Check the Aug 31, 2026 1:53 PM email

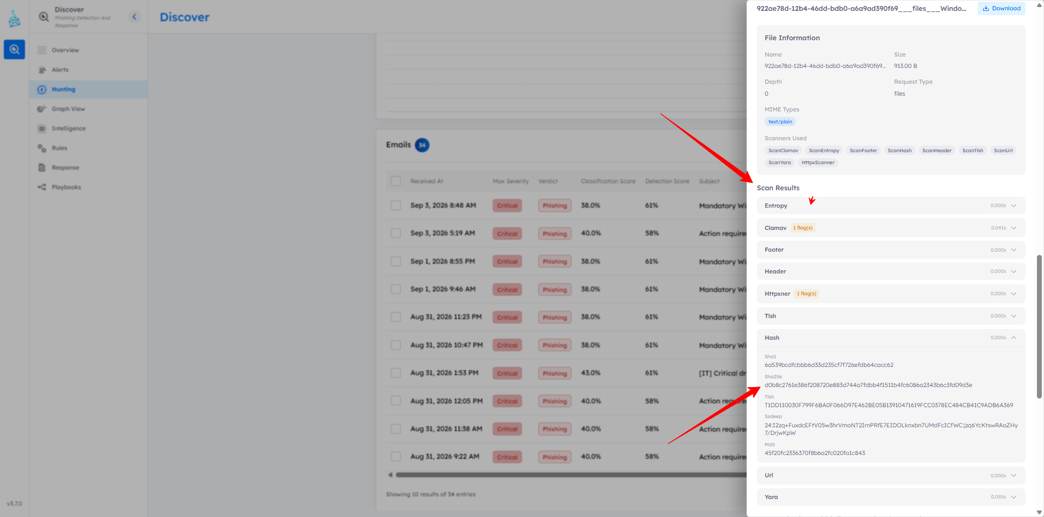pyautogui.click(x=396, y=373)
